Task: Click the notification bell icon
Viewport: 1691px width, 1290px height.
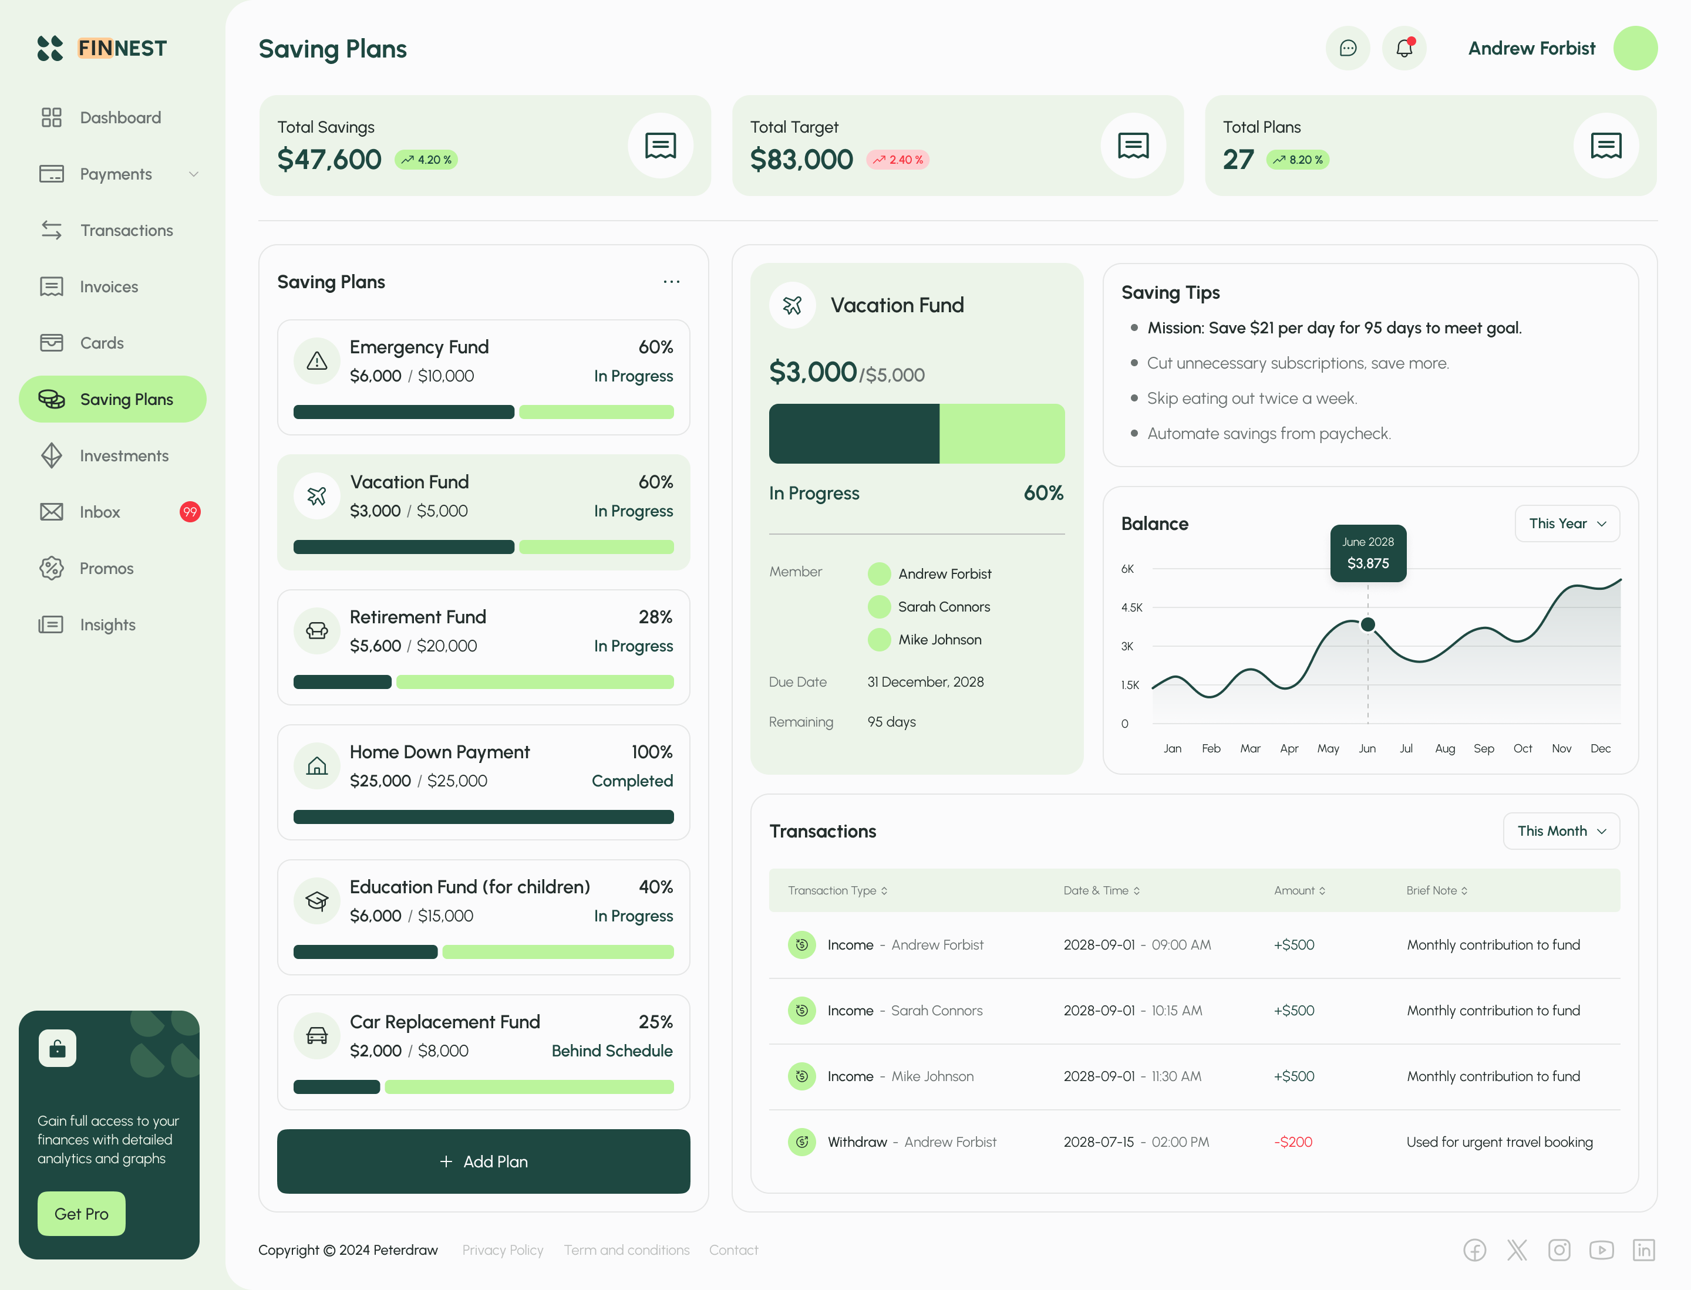Action: pos(1404,48)
